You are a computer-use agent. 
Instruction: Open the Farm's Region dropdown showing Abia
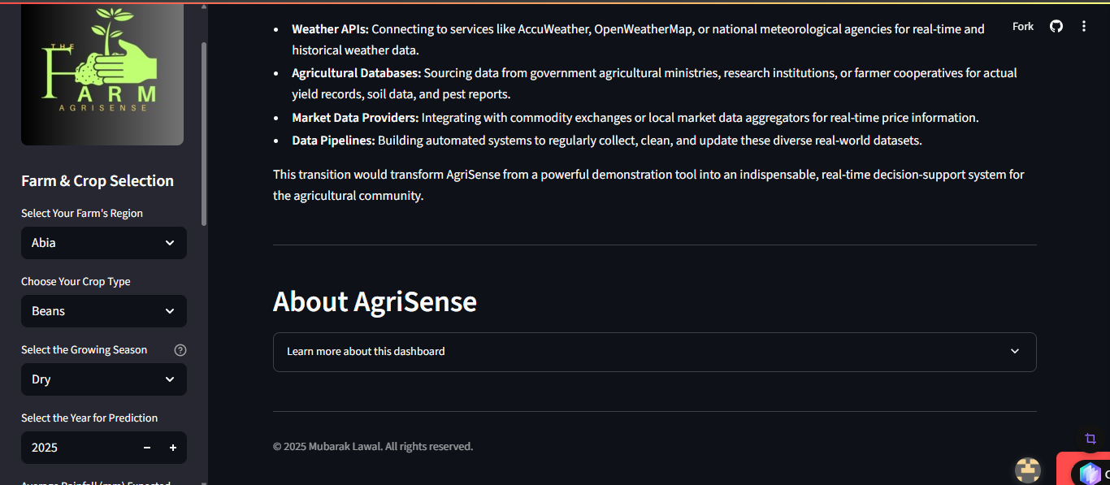(104, 243)
